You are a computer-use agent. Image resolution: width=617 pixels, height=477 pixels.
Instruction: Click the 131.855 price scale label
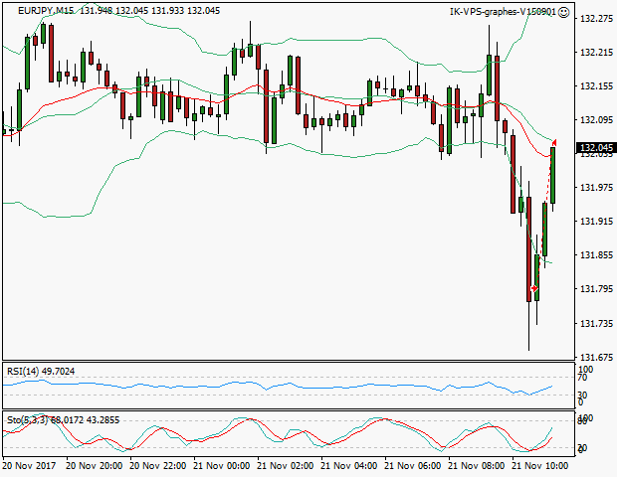coord(596,255)
